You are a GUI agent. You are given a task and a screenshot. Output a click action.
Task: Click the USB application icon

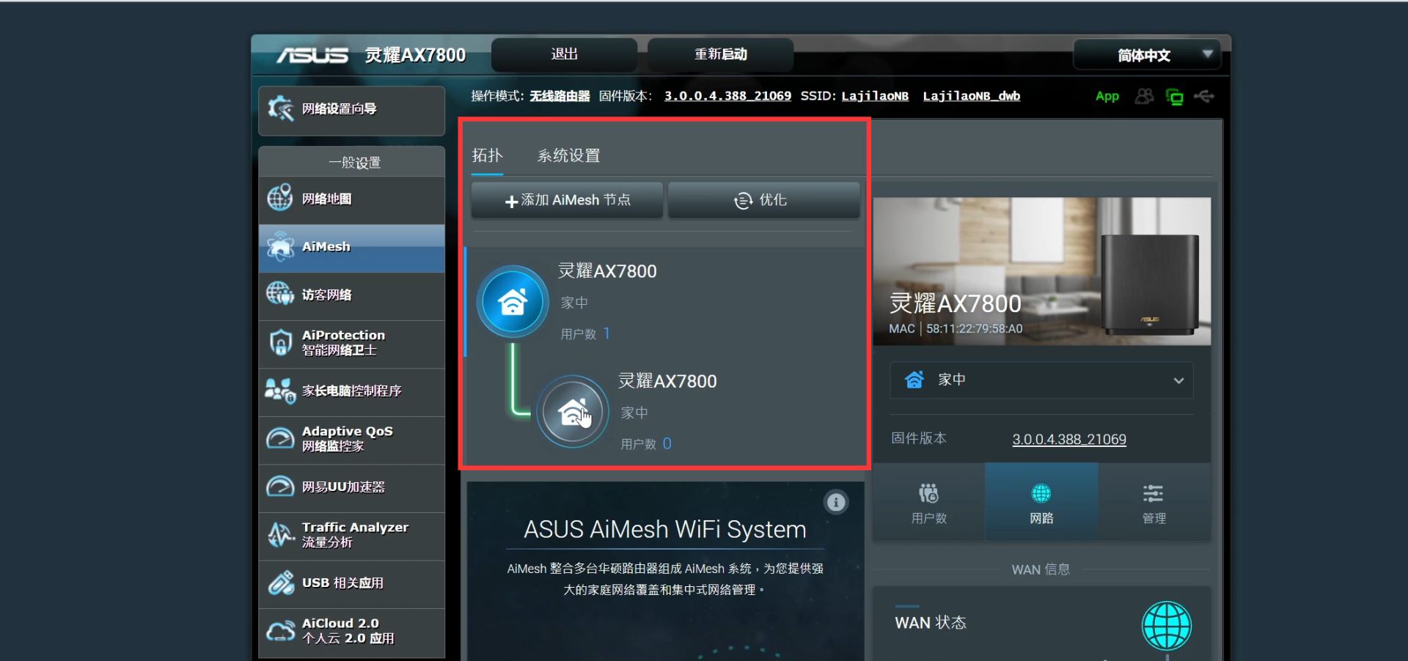coord(280,583)
